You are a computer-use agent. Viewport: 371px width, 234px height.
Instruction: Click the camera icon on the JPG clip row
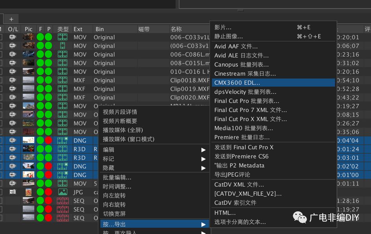[13, 192]
